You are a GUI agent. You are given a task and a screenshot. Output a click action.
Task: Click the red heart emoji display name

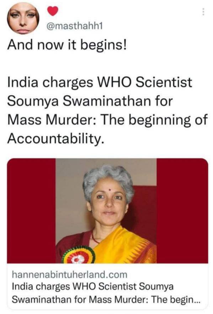click(x=53, y=11)
